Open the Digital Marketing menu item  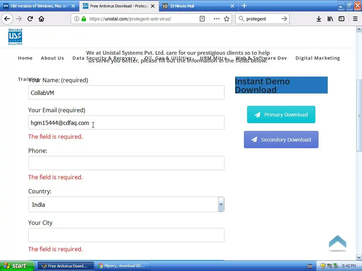coord(318,58)
